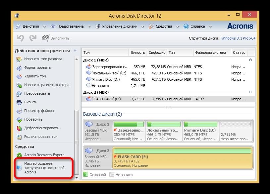Collapse the Действия и инструменты panel chevron
Screen dimensions: 270x194
tap(75, 50)
